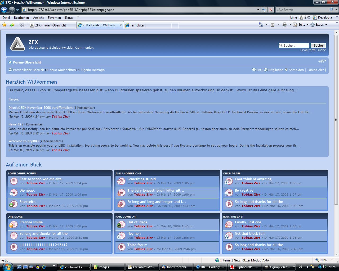Screen dimensions: 339x271
Task: Expand the address bar URL history dropdown
Action: click(258, 10)
